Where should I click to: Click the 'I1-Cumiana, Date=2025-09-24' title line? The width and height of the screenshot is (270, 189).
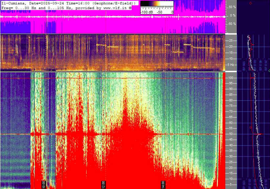(69, 3)
